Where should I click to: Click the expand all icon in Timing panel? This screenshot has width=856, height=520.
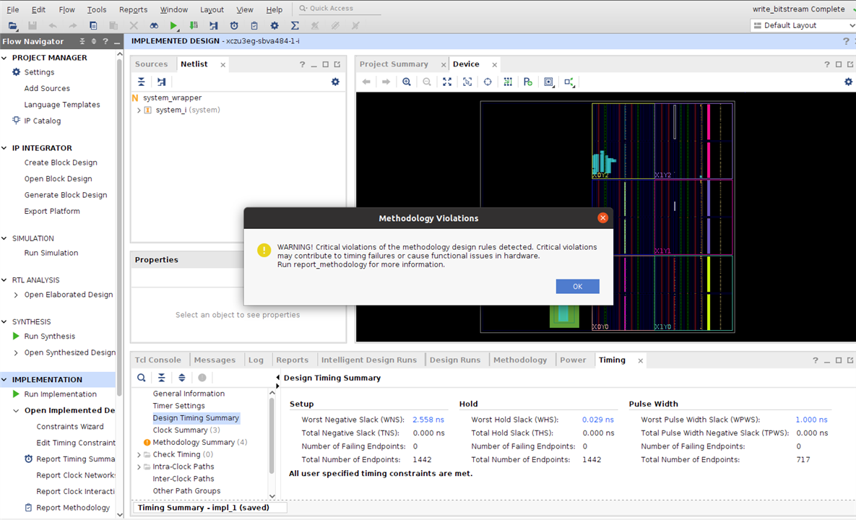coord(182,378)
